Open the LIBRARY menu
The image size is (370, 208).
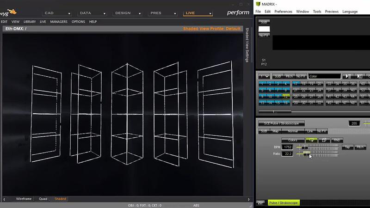(30, 22)
